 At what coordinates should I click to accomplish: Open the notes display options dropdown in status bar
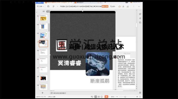coord(92,97)
